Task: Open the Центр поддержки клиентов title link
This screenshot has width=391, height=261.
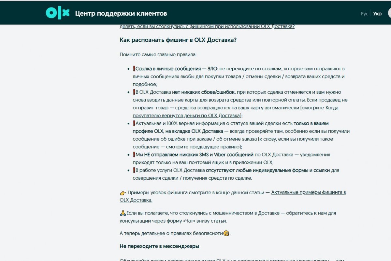Action: click(x=121, y=13)
